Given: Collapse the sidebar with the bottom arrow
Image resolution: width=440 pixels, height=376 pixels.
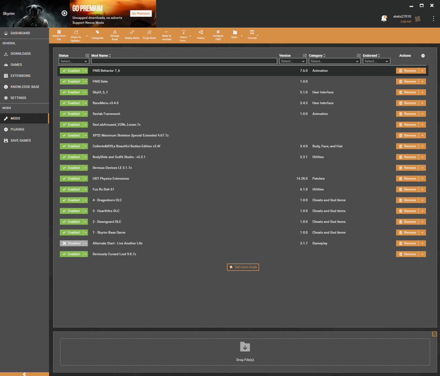Looking at the screenshot, I should click(x=24, y=374).
